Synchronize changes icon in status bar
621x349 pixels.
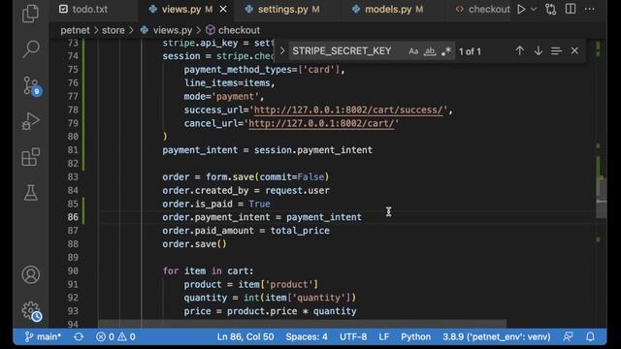(x=79, y=336)
